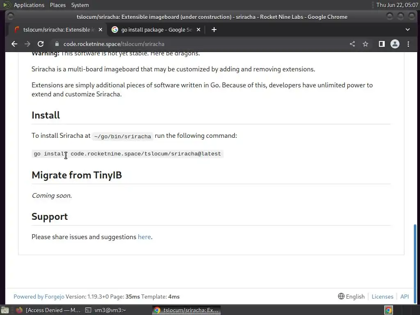Click the Applications menu logo icon
The height and width of the screenshot is (315, 420).
pyautogui.click(x=7, y=5)
